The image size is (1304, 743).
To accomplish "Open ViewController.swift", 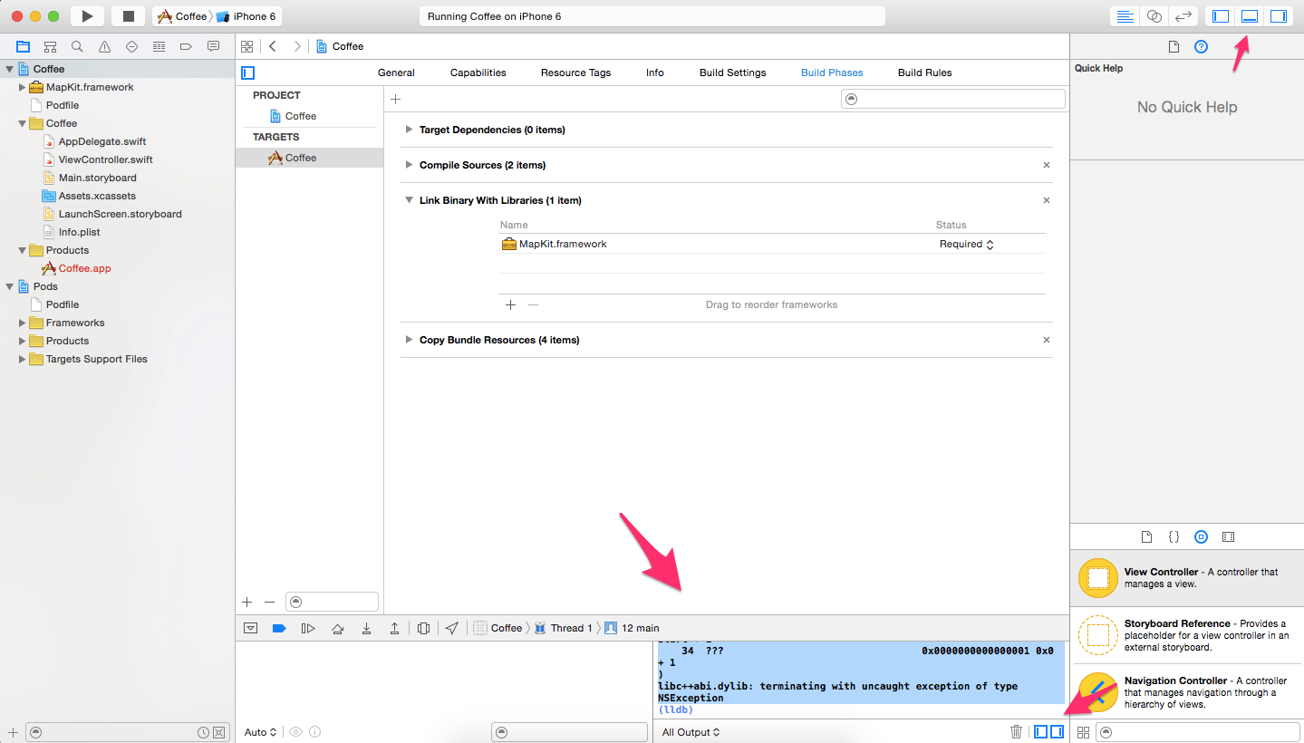I will tap(105, 159).
